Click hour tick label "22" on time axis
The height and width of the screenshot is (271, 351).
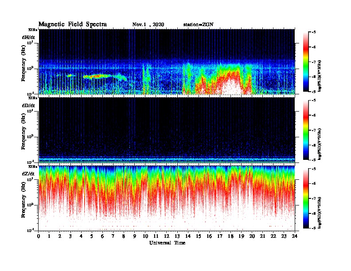coord(273,236)
